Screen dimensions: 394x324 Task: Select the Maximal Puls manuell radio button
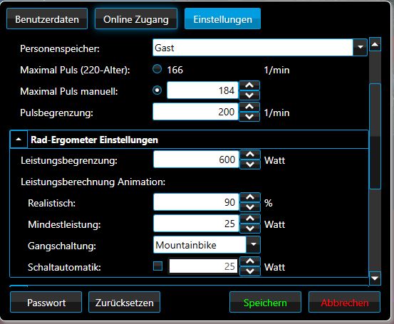pyautogui.click(x=157, y=90)
